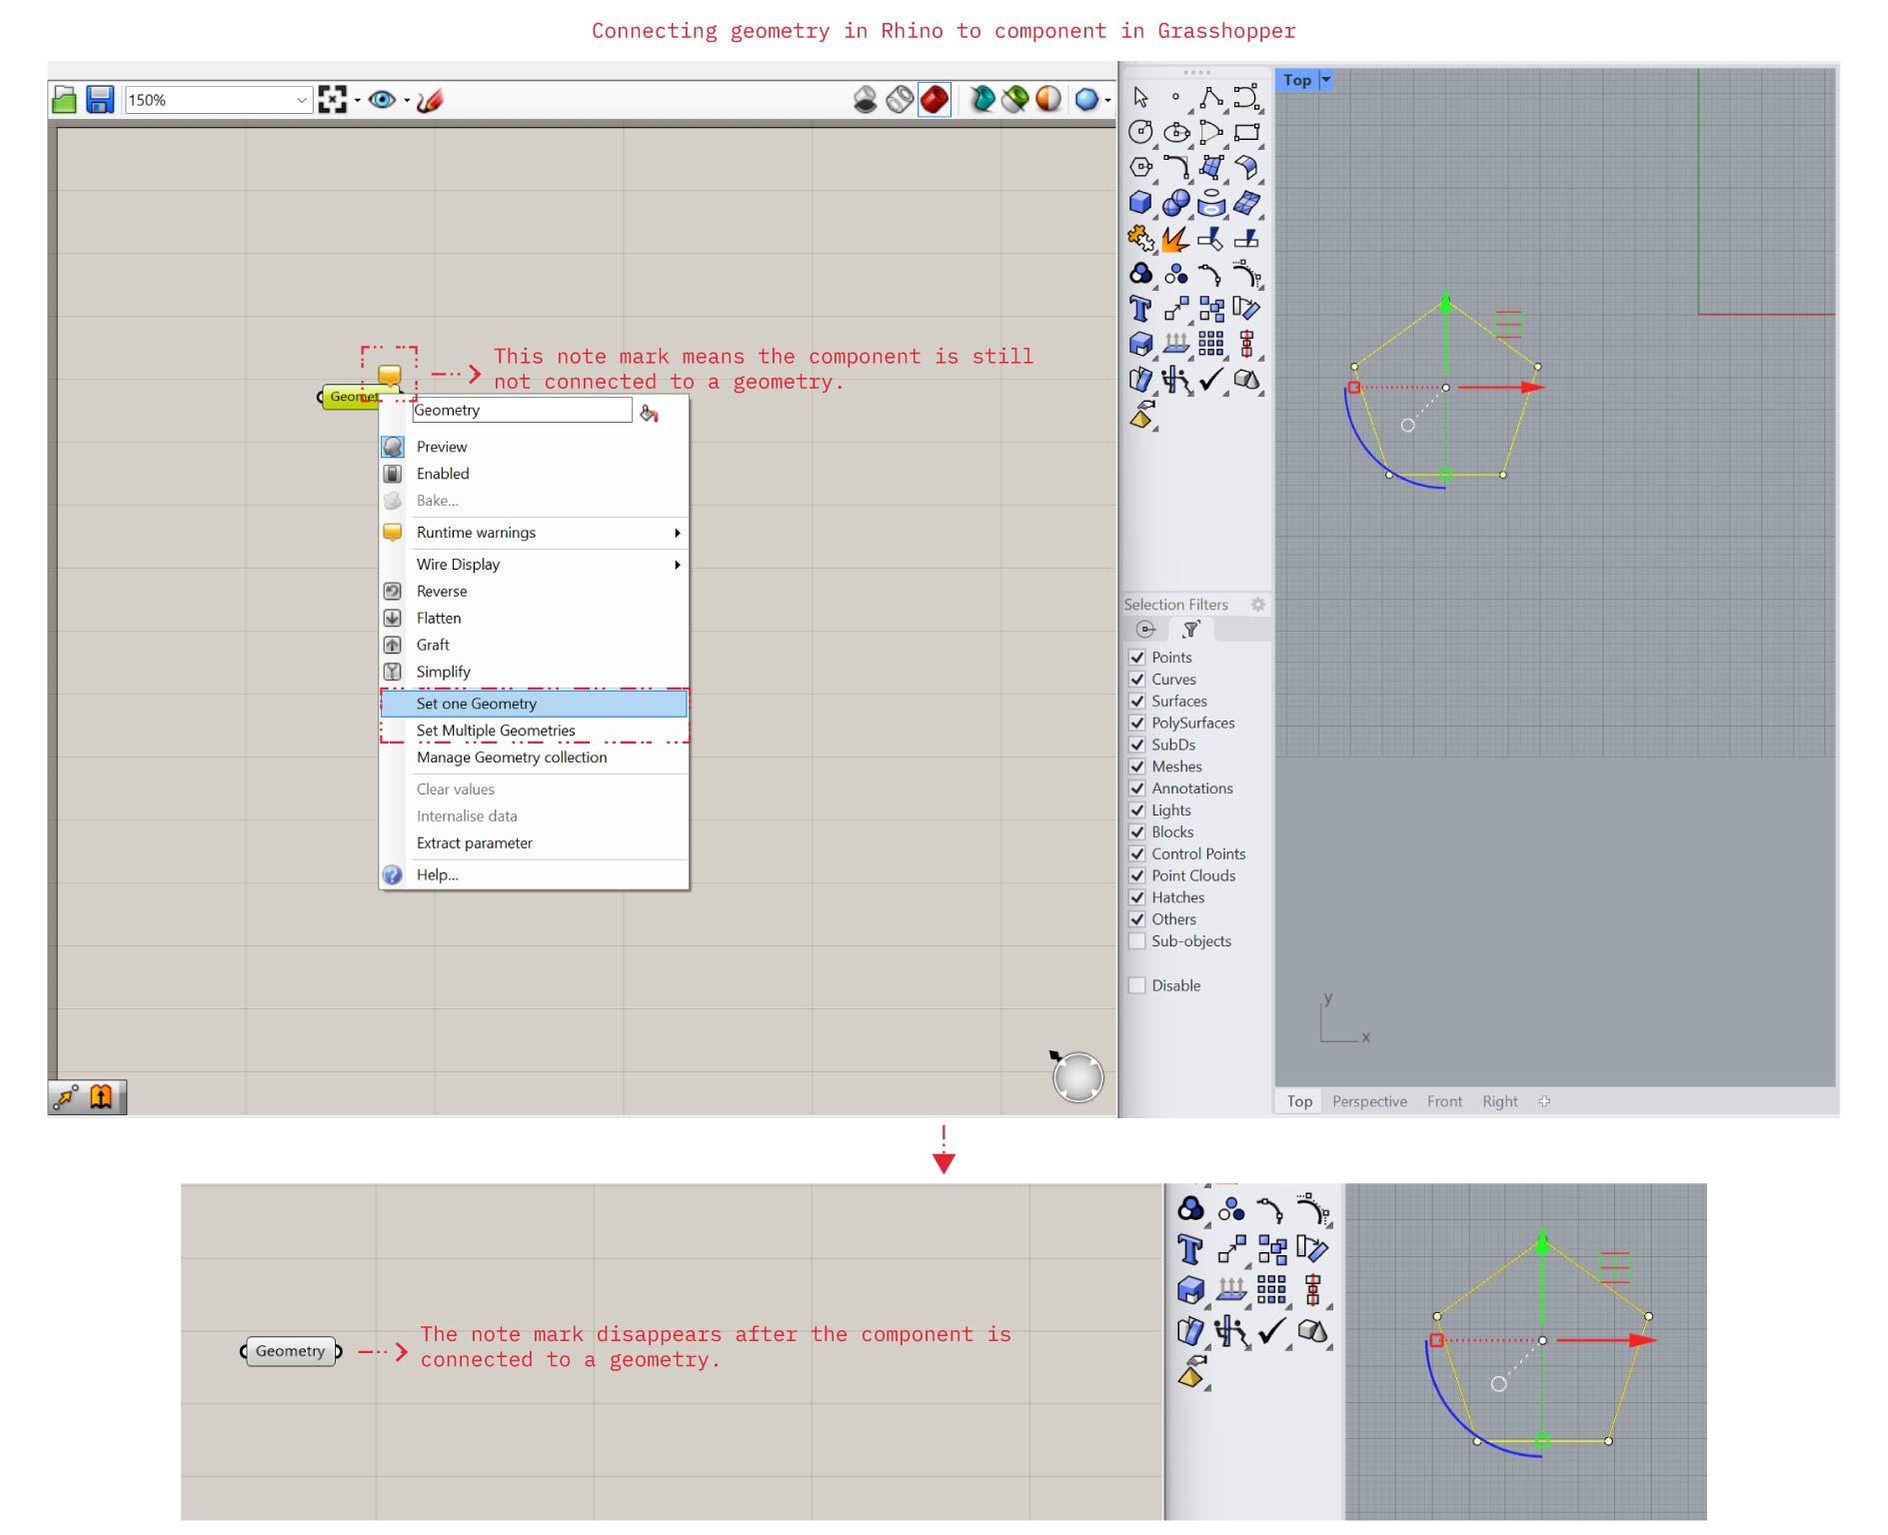1888x1535 pixels.
Task: Click the solid box creation icon
Action: 1140,203
